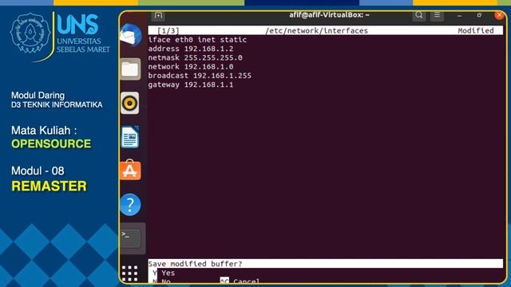Click the 'address 192.168.1.2' line
The height and width of the screenshot is (287, 511).
(x=191, y=49)
